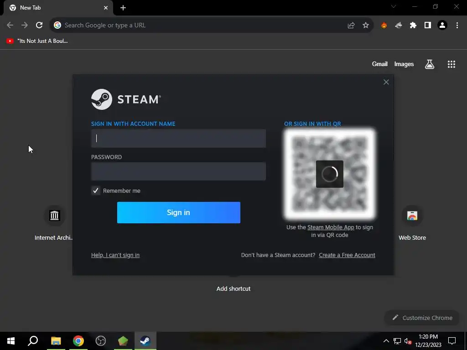Open the taskbar clock and date
The height and width of the screenshot is (350, 467).
[428, 341]
